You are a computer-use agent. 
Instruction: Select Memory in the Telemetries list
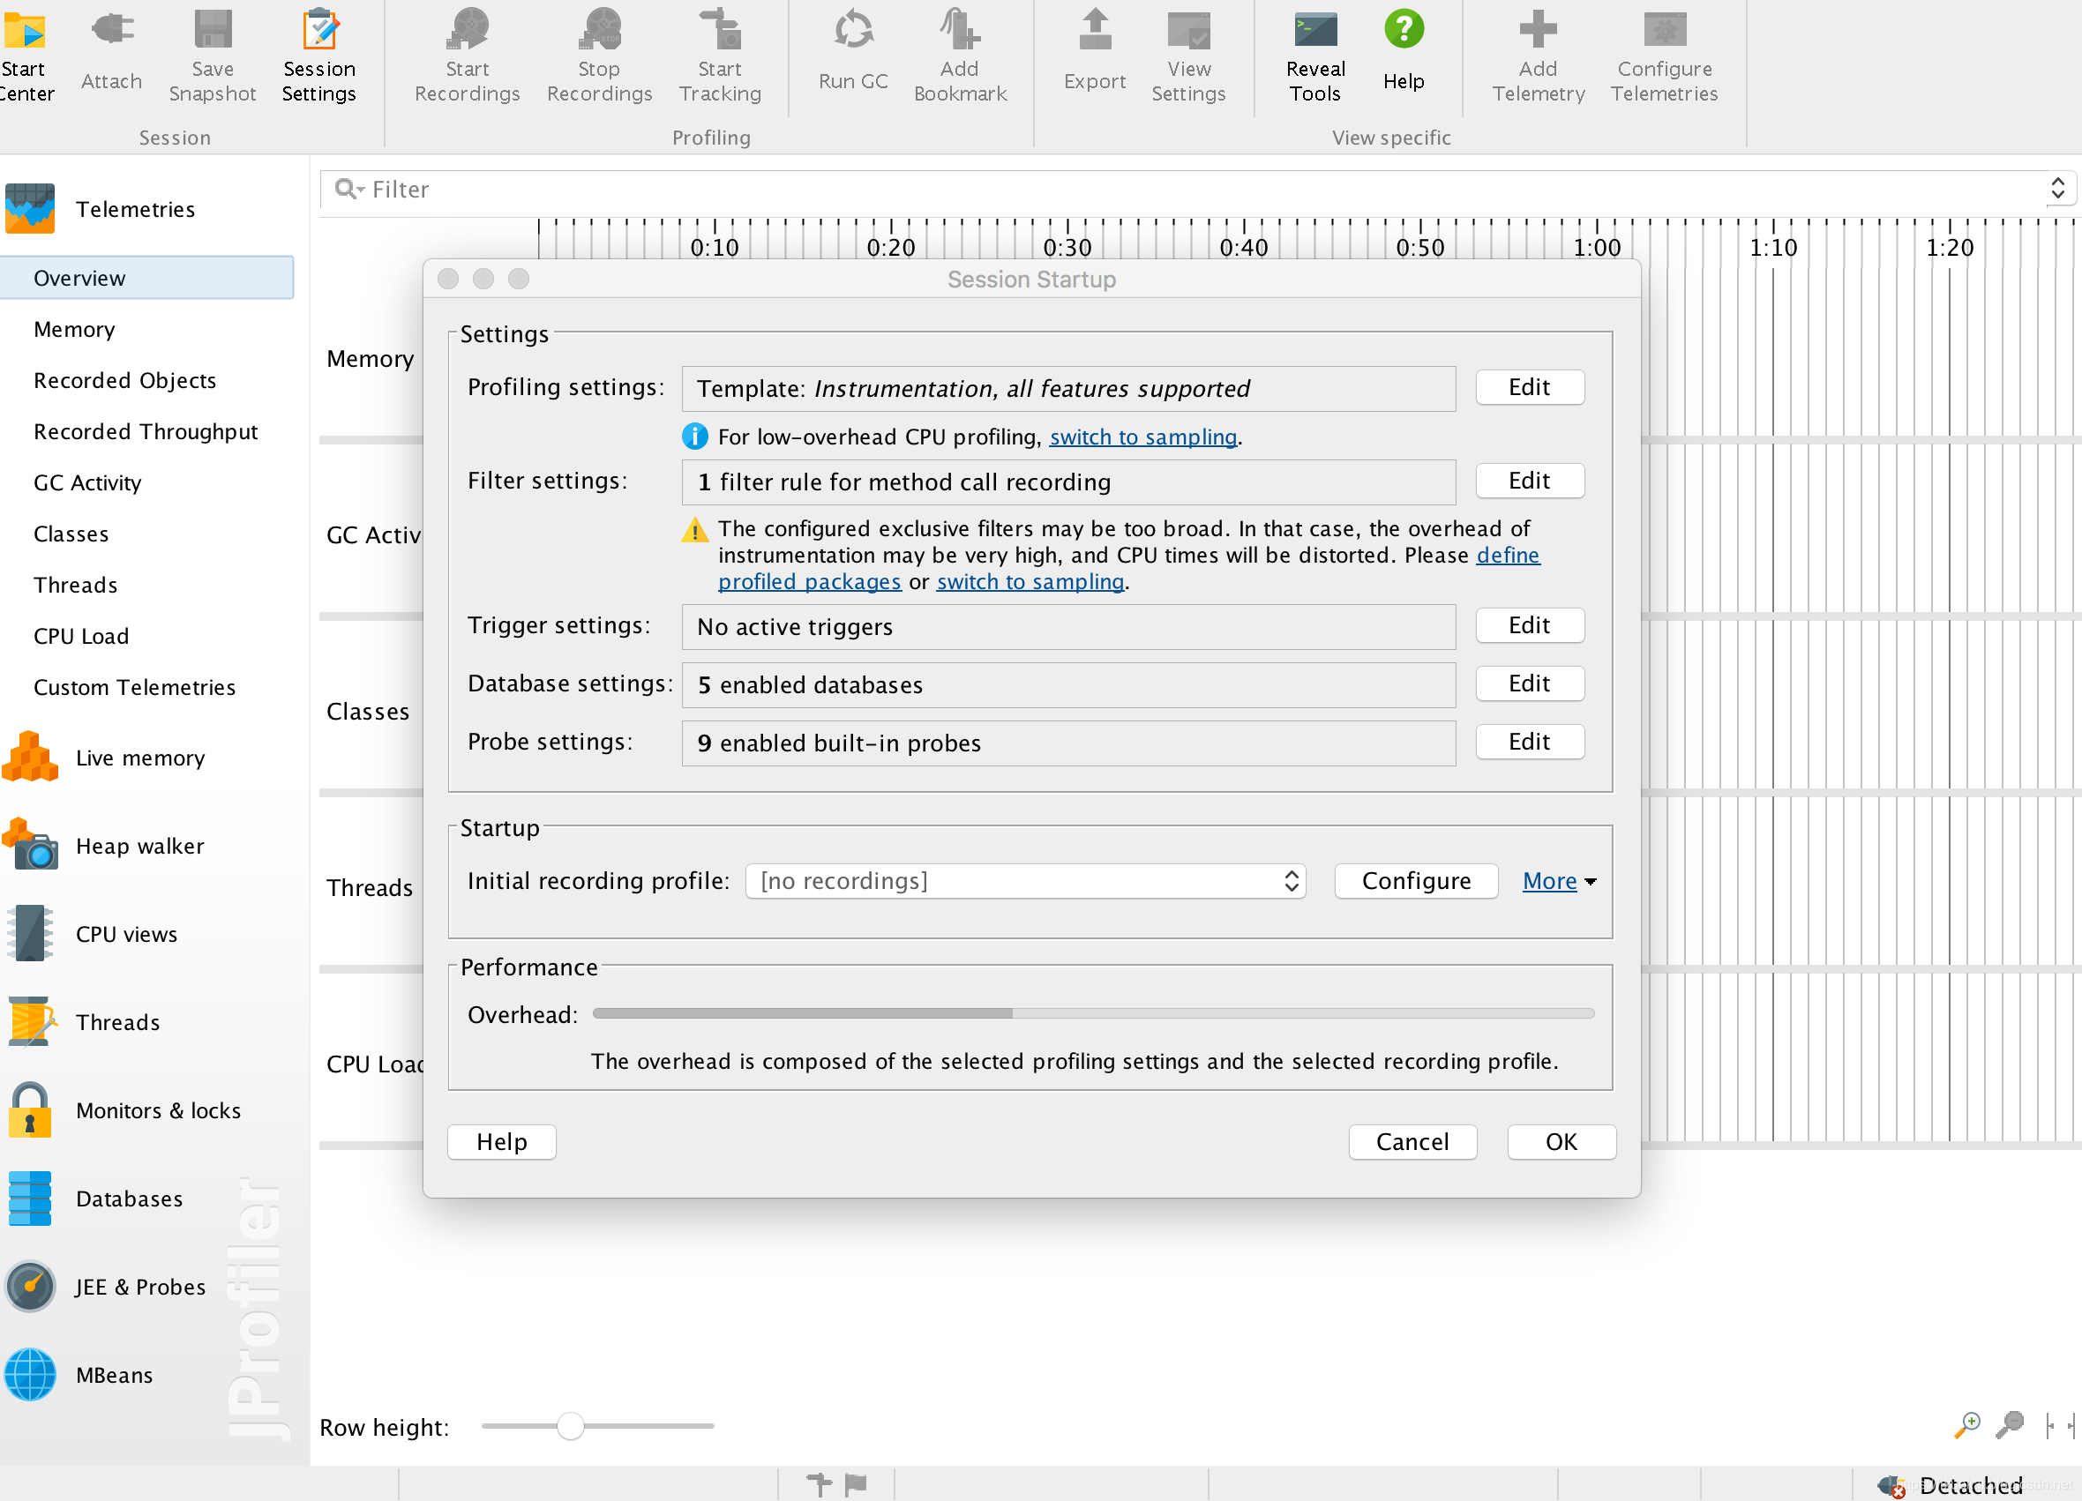[74, 329]
